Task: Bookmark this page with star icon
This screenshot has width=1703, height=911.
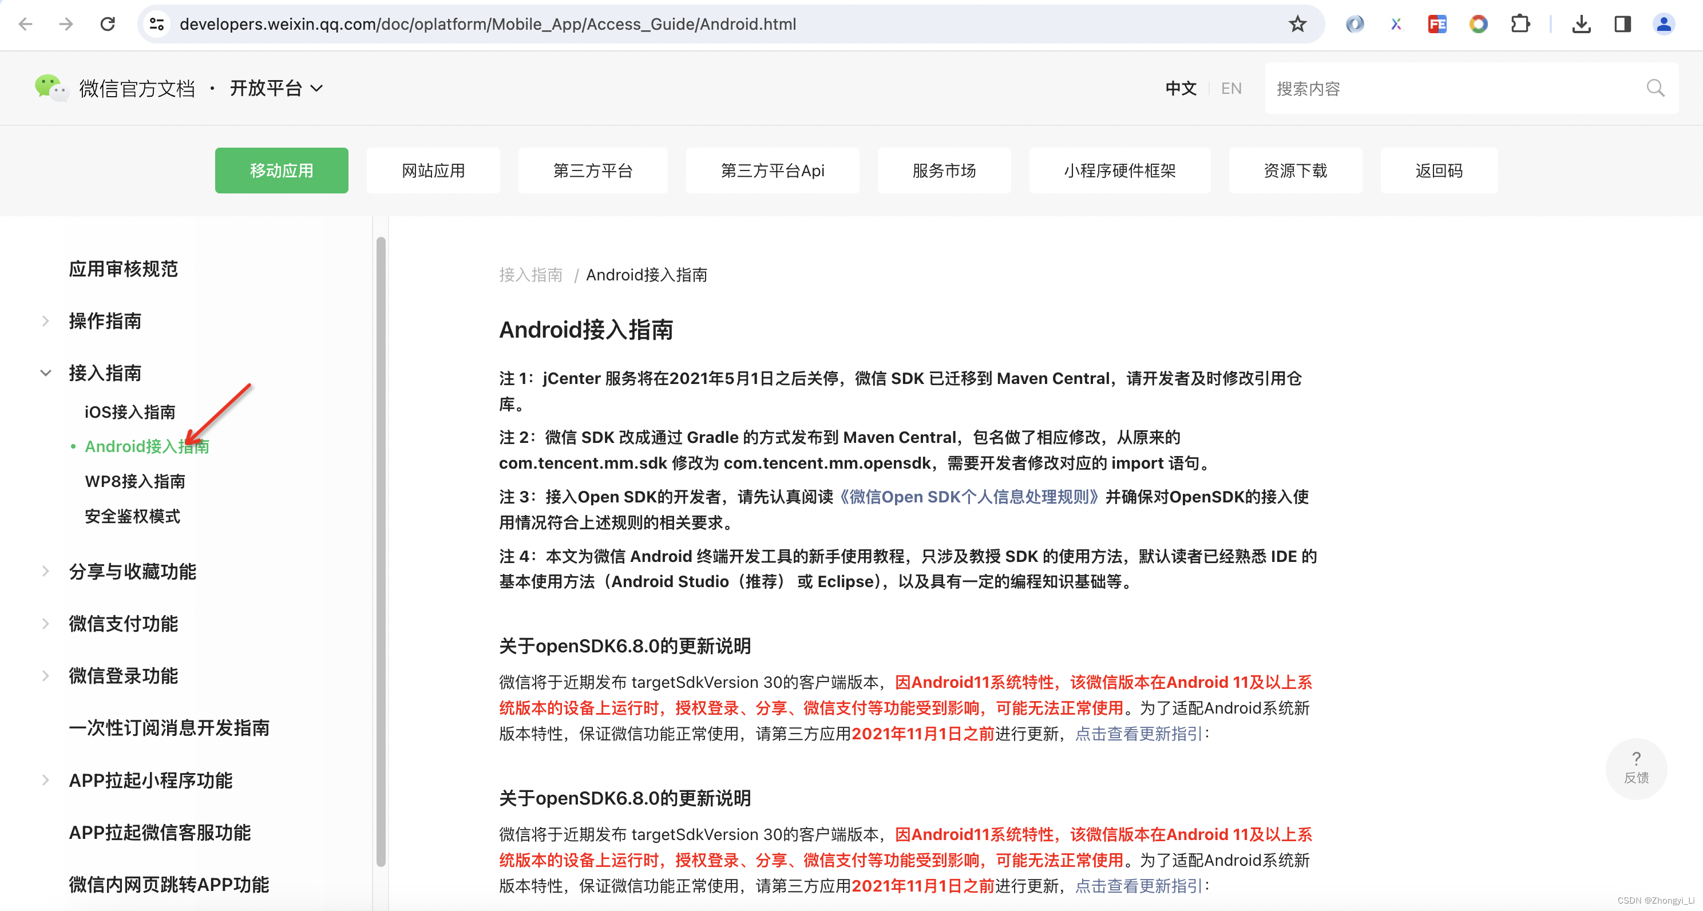Action: [x=1297, y=25]
